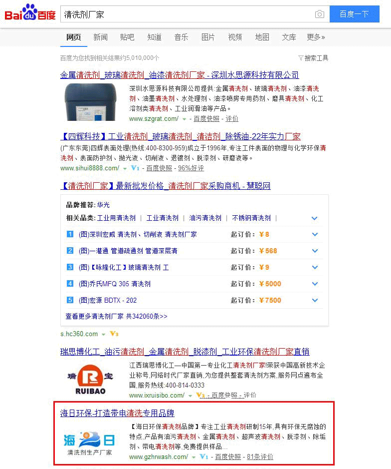Open camera image search icon
Screen dimensions: 391x469
coord(319,14)
